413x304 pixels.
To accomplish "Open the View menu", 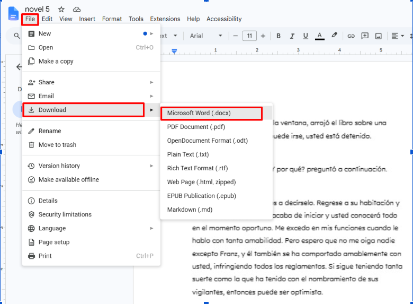I will [x=66, y=19].
